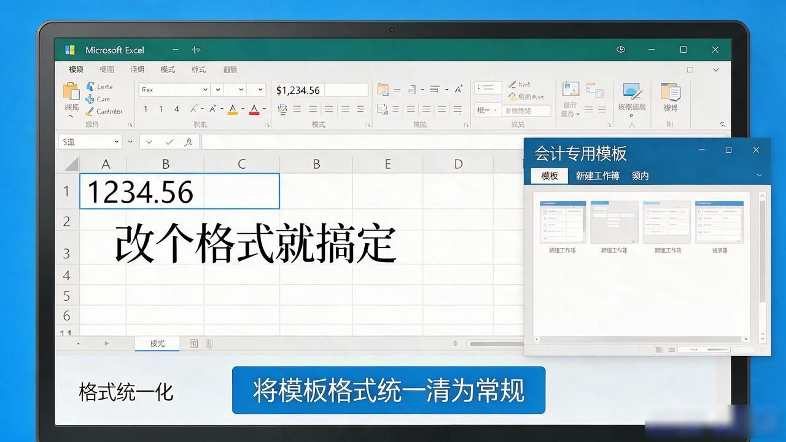Image resolution: width=786 pixels, height=442 pixels.
Task: Apply the yellow-underlined A highlight color
Action: coord(233,109)
